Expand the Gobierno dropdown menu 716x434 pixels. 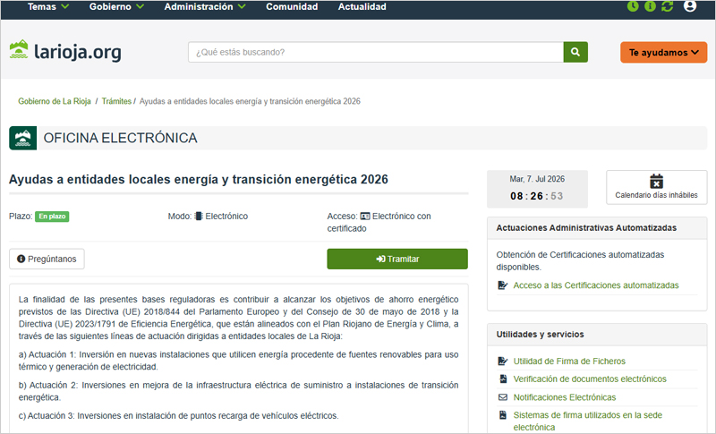[x=116, y=7]
